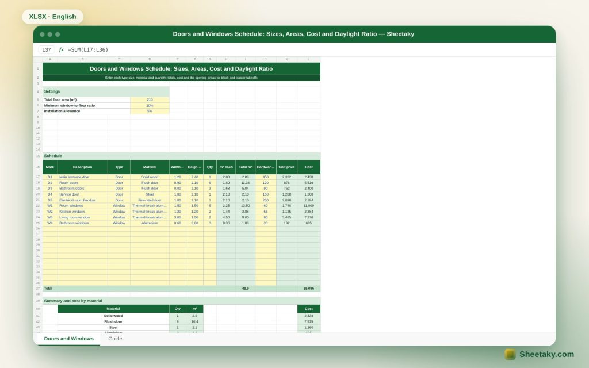Click the Settings section header
Image resolution: width=589 pixels, height=368 pixels.
(106, 91)
